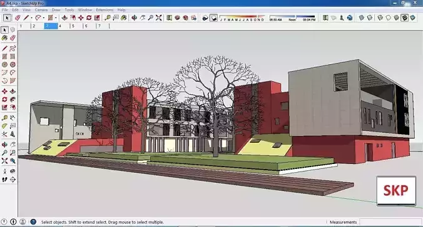423x227 pixels.
Task: Toggle Terrain display icon
Action: [x=334, y=17]
